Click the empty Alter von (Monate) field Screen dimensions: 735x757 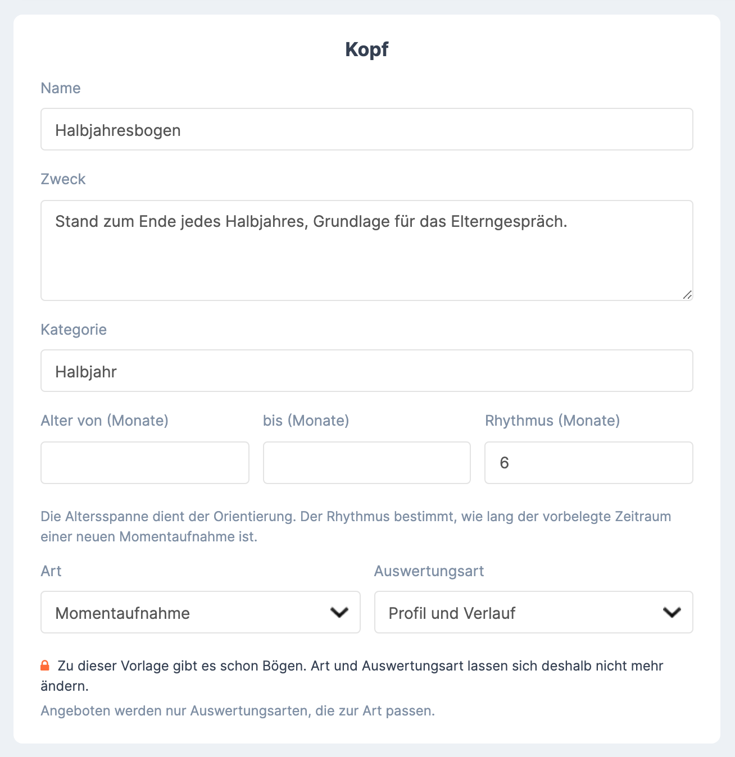(x=145, y=463)
